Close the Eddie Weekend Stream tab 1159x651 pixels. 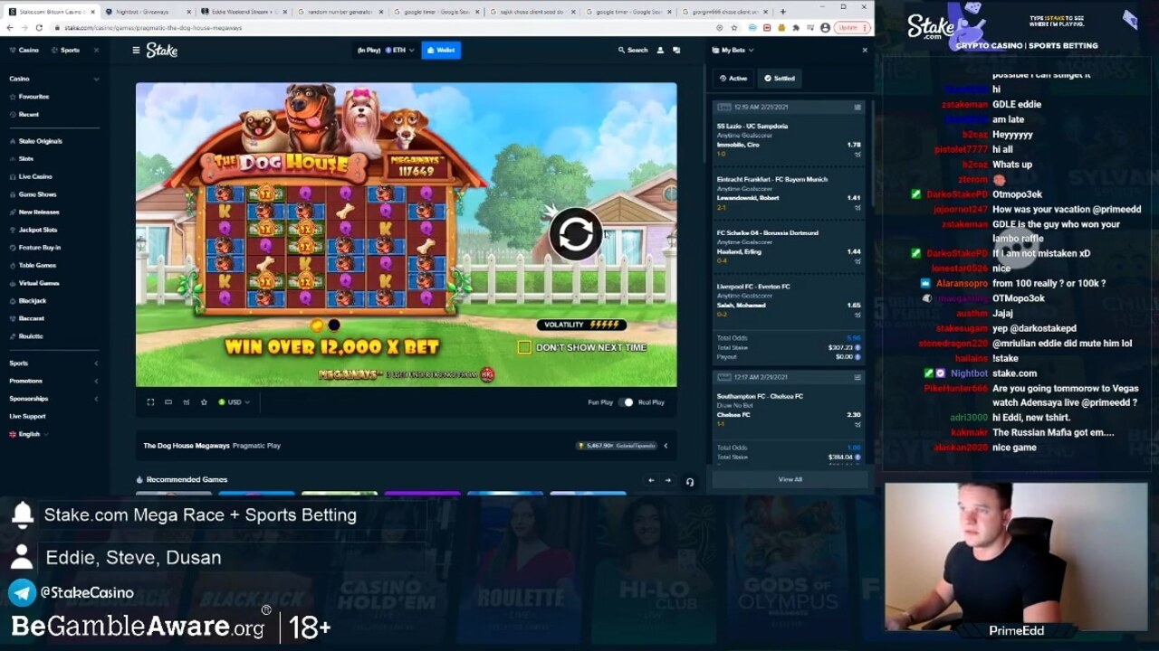click(286, 12)
